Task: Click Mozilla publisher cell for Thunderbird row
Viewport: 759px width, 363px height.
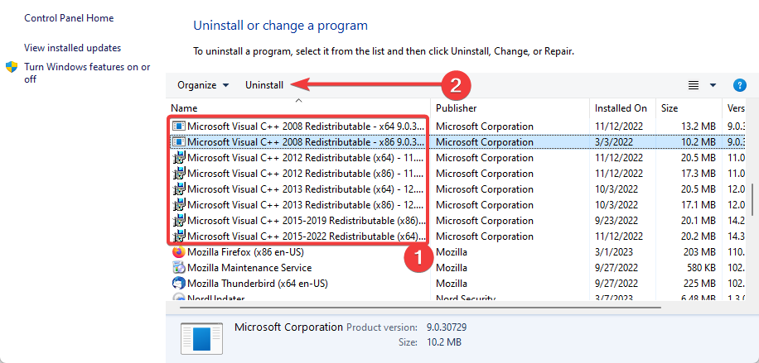Action: point(452,284)
